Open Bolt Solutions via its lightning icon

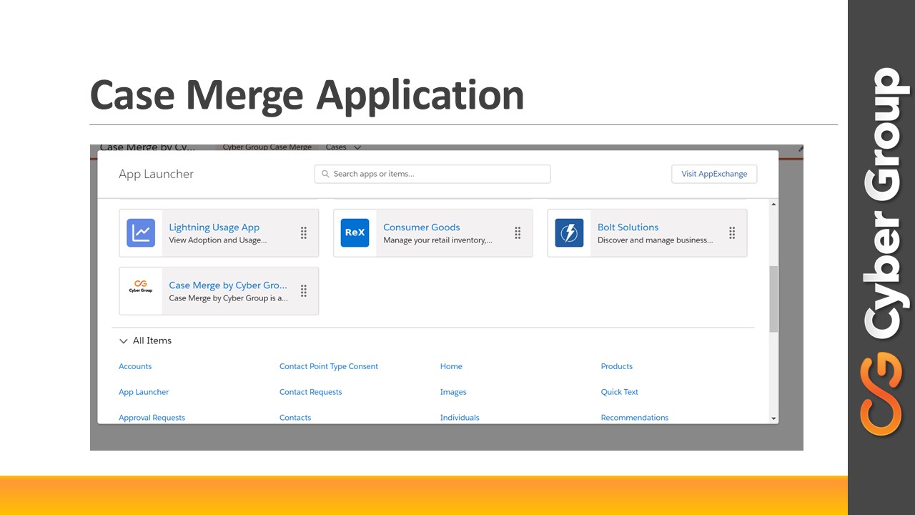[x=569, y=232]
